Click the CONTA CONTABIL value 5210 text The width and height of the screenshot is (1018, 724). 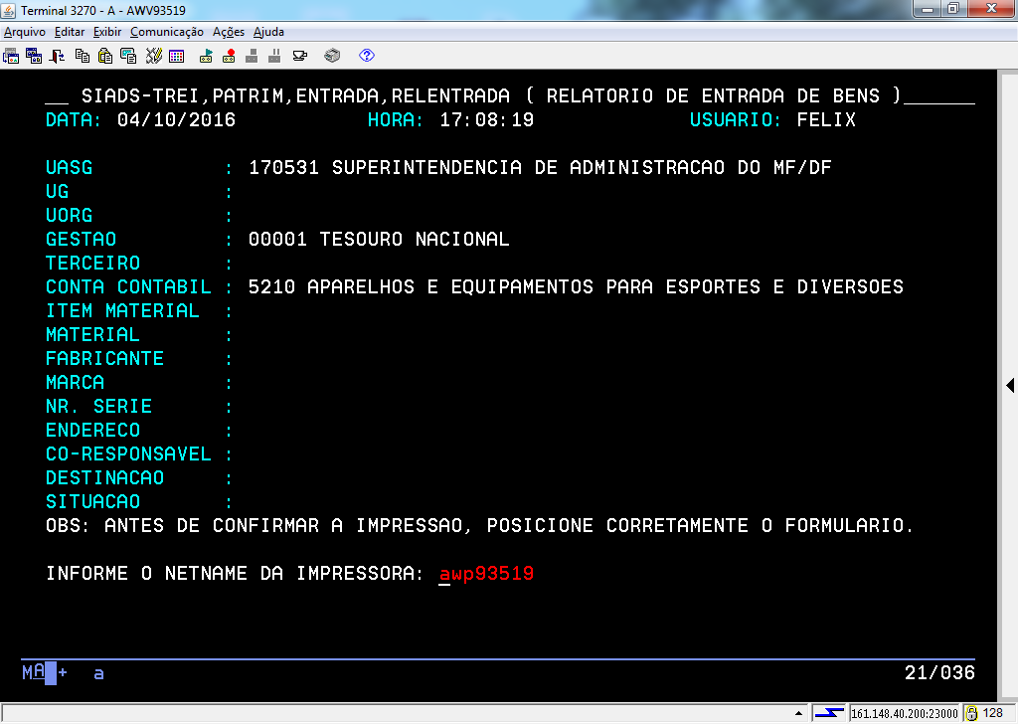click(x=271, y=287)
